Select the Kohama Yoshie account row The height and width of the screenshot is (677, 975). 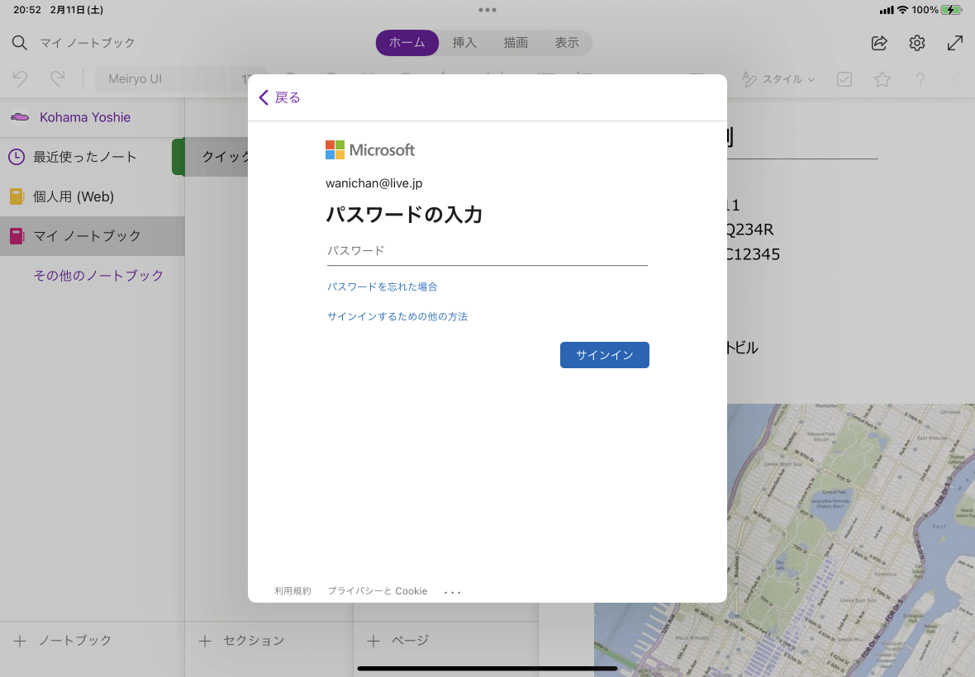tap(92, 117)
